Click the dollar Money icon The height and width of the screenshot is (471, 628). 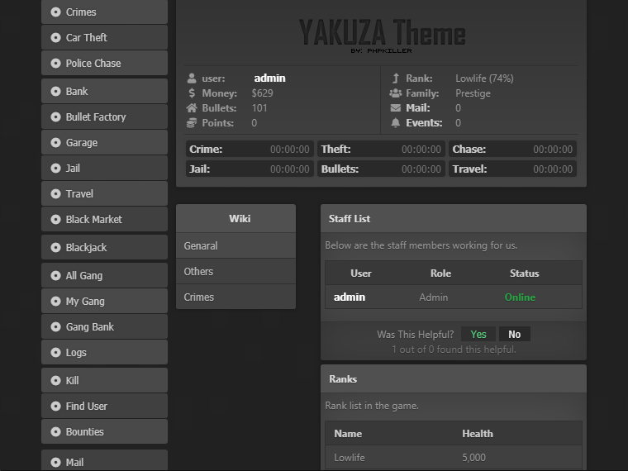[x=192, y=93]
